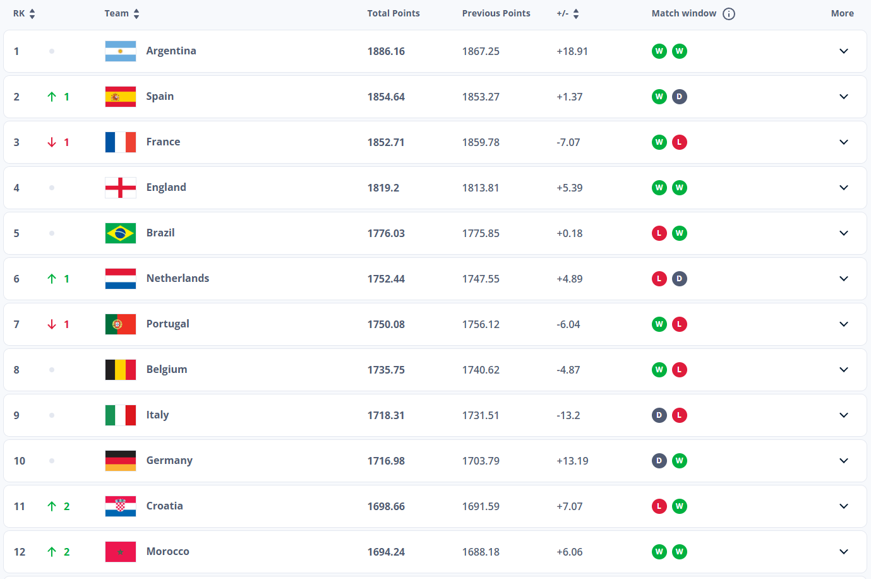Click Argentina's flag icon

120,51
